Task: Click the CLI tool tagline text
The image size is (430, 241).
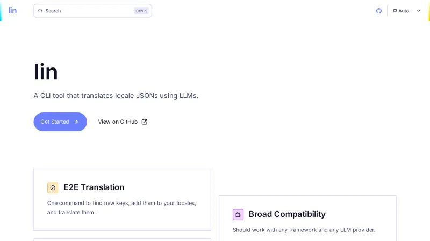Action: click(x=116, y=96)
